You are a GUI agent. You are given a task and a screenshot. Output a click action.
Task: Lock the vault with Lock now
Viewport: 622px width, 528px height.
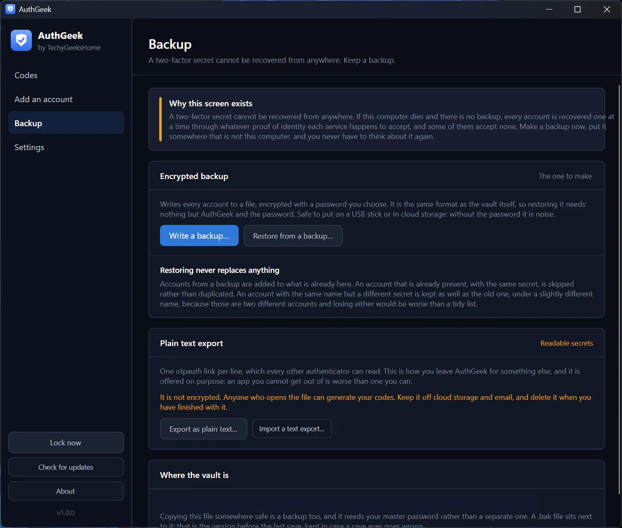(66, 442)
